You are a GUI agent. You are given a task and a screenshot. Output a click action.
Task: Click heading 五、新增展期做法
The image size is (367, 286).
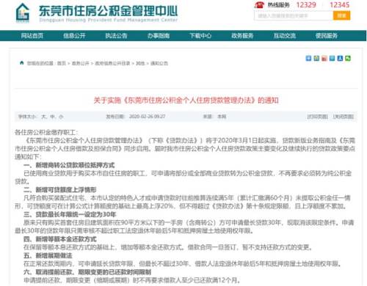(x=48, y=256)
